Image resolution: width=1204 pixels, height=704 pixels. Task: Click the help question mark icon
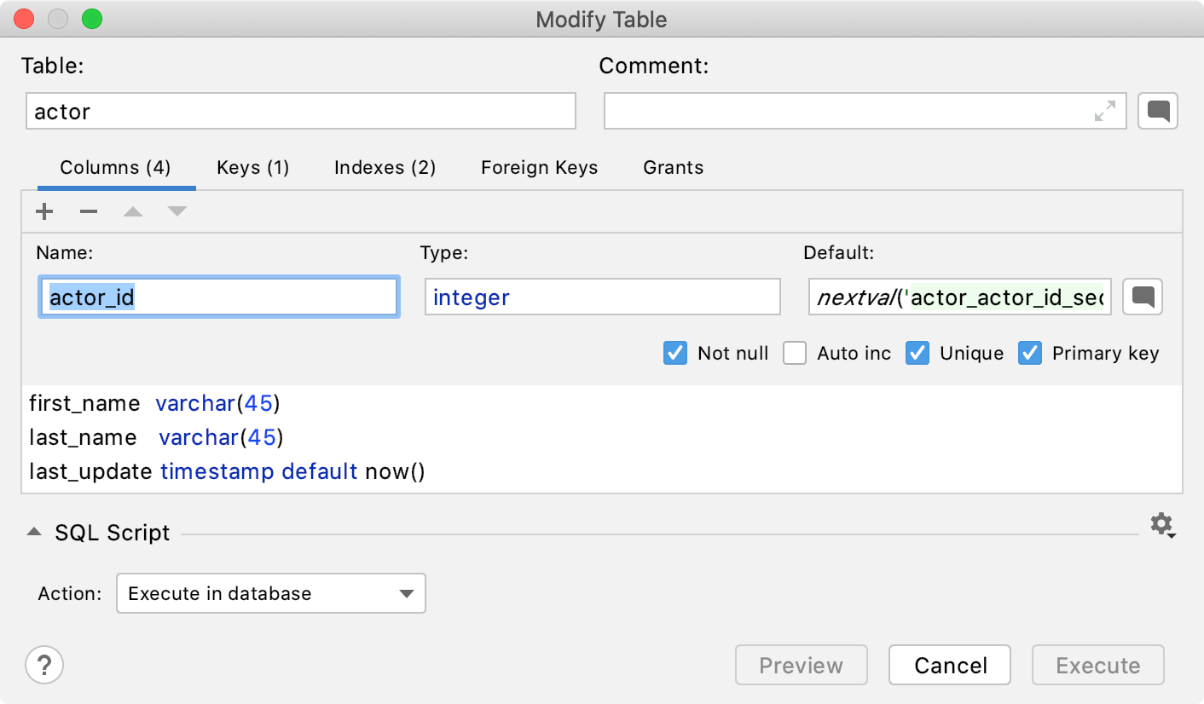(43, 664)
